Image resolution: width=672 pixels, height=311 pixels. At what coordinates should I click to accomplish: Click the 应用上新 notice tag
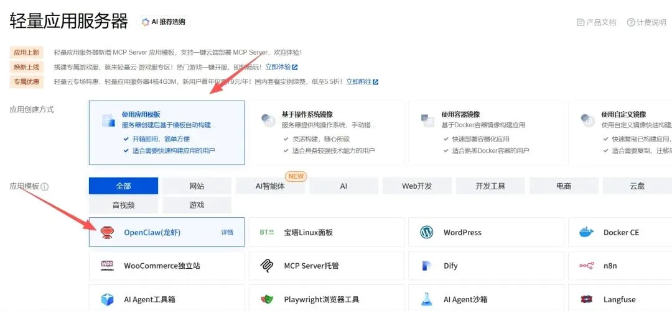[x=27, y=53]
